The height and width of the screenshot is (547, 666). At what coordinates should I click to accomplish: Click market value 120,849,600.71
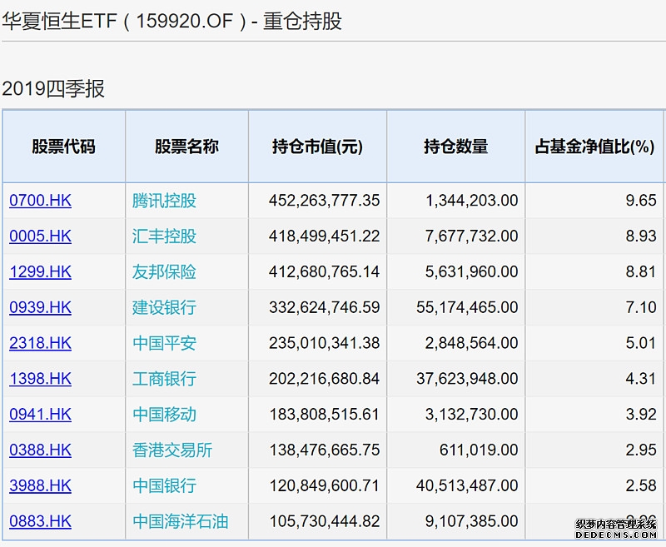pos(324,486)
